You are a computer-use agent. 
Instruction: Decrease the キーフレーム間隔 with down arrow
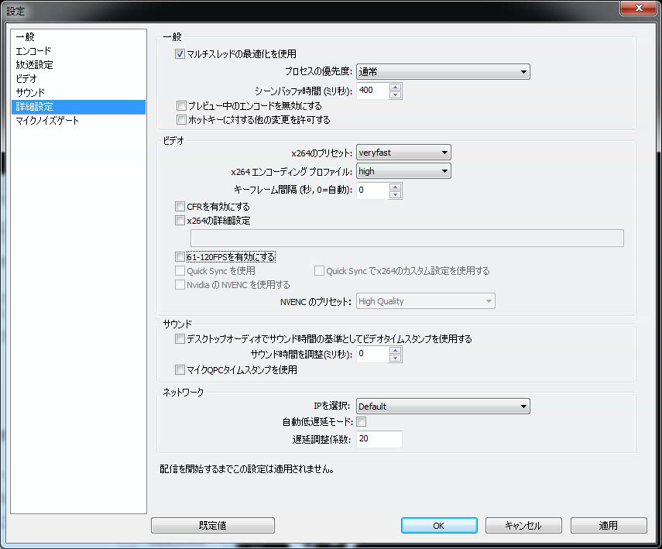(x=395, y=195)
